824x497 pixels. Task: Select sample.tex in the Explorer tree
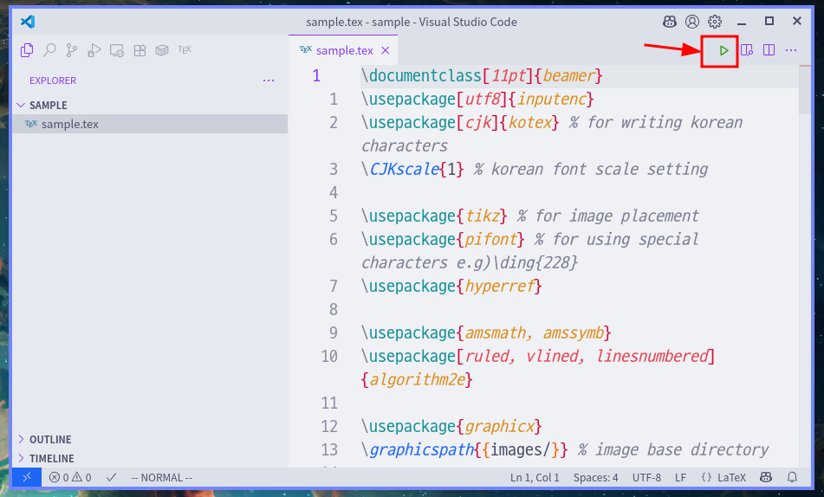pyautogui.click(x=70, y=124)
